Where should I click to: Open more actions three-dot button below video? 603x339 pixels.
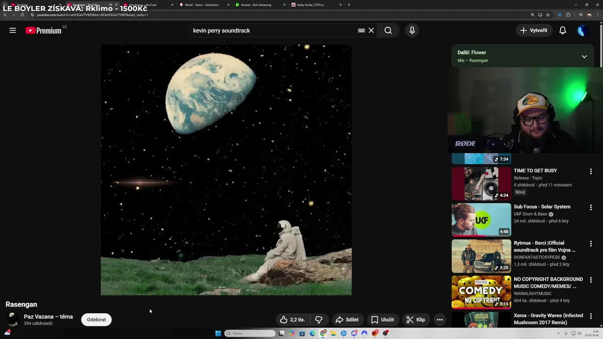coord(440,320)
